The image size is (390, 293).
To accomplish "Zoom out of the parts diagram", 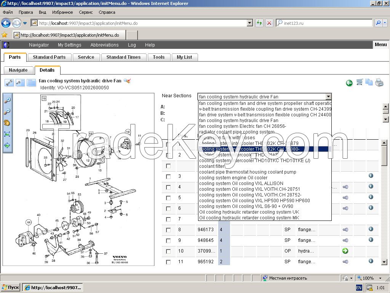I will click(8, 111).
